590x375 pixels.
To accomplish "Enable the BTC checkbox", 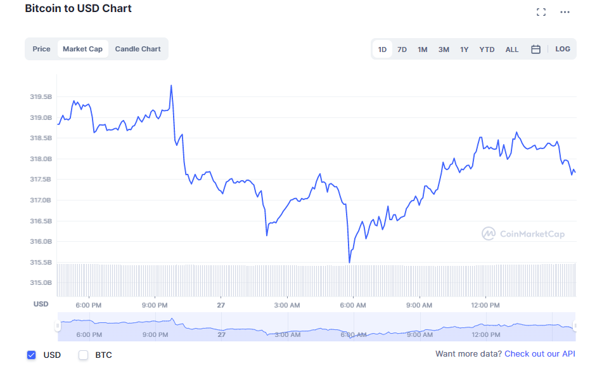I will pos(83,355).
